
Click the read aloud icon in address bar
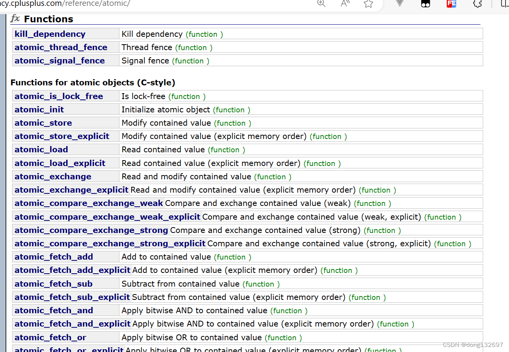(345, 4)
